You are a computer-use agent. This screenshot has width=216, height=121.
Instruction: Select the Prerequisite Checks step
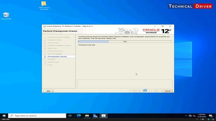click(57, 56)
